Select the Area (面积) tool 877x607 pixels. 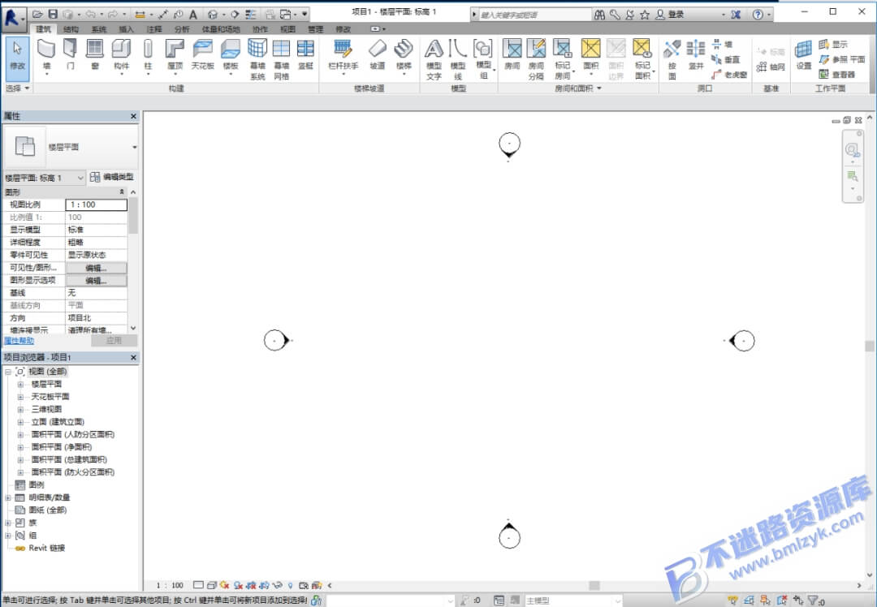coord(590,57)
